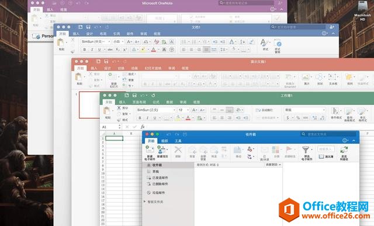374x226 pixels.
Task: Select cell A1 in Excel sheet
Action: click(x=114, y=138)
